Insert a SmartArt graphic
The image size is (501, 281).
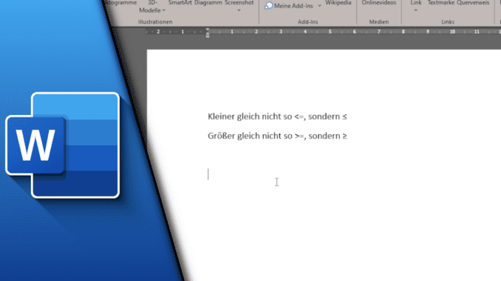point(180,3)
